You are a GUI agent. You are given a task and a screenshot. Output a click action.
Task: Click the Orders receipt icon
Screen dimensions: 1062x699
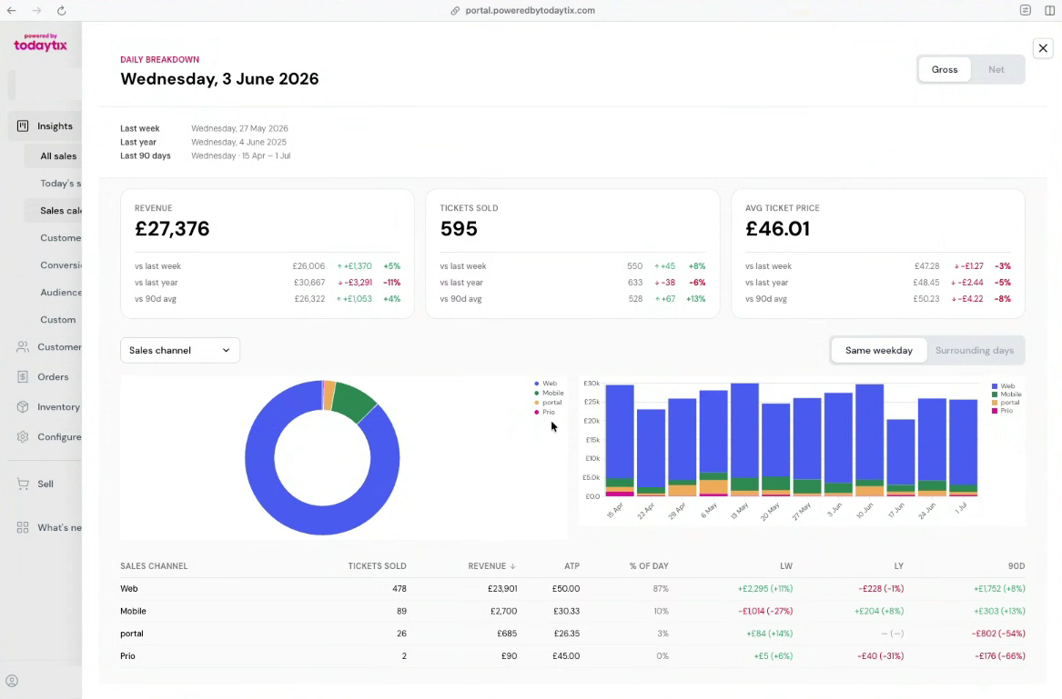click(23, 377)
